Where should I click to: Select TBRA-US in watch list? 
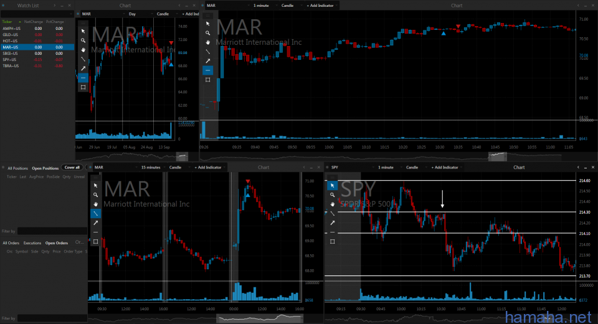(37, 66)
